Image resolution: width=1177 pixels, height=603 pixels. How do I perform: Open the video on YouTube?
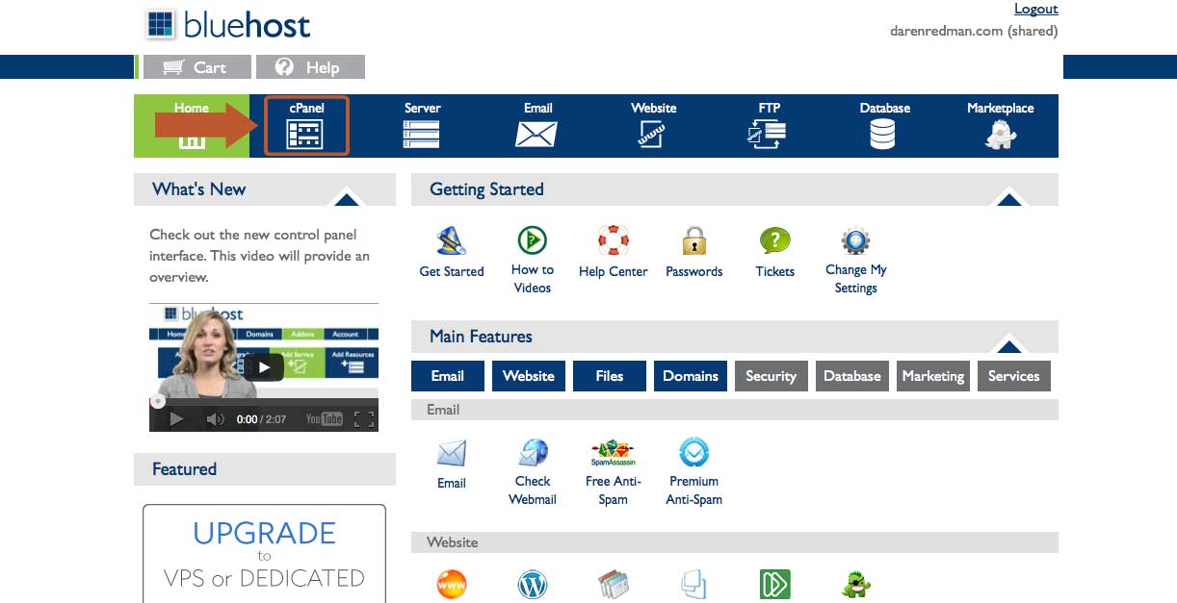(325, 419)
